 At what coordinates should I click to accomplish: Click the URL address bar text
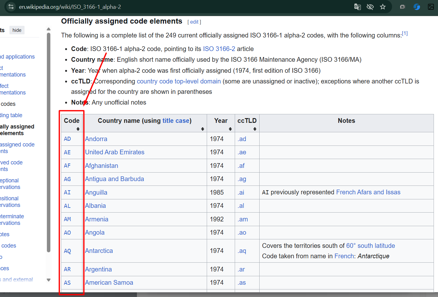pos(70,7)
